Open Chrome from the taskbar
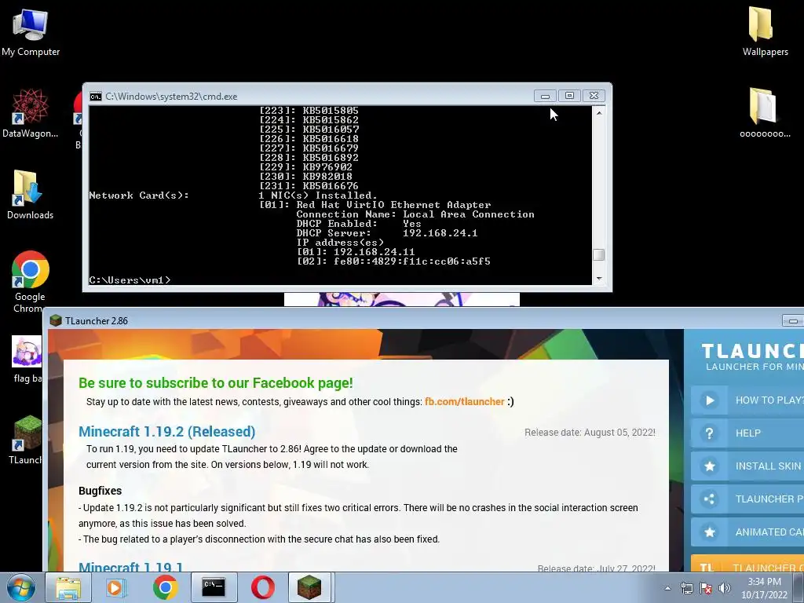804x603 pixels. pyautogui.click(x=165, y=587)
